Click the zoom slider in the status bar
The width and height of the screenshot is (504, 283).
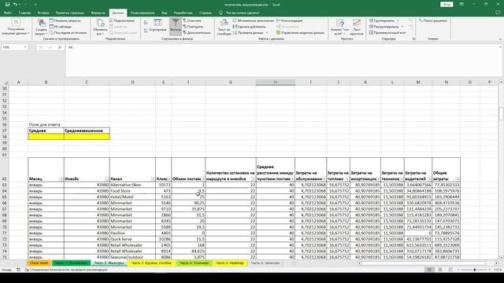pyautogui.click(x=474, y=270)
